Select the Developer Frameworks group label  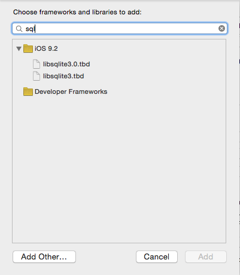(x=71, y=91)
